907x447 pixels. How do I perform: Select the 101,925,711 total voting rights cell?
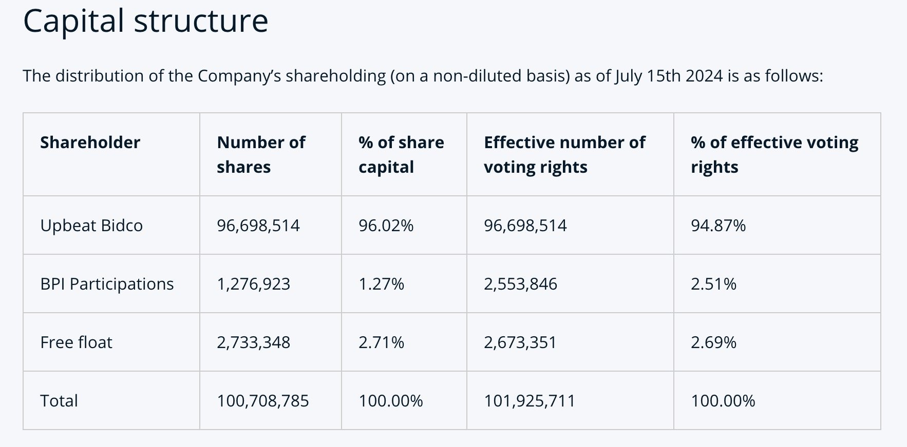[x=529, y=401]
